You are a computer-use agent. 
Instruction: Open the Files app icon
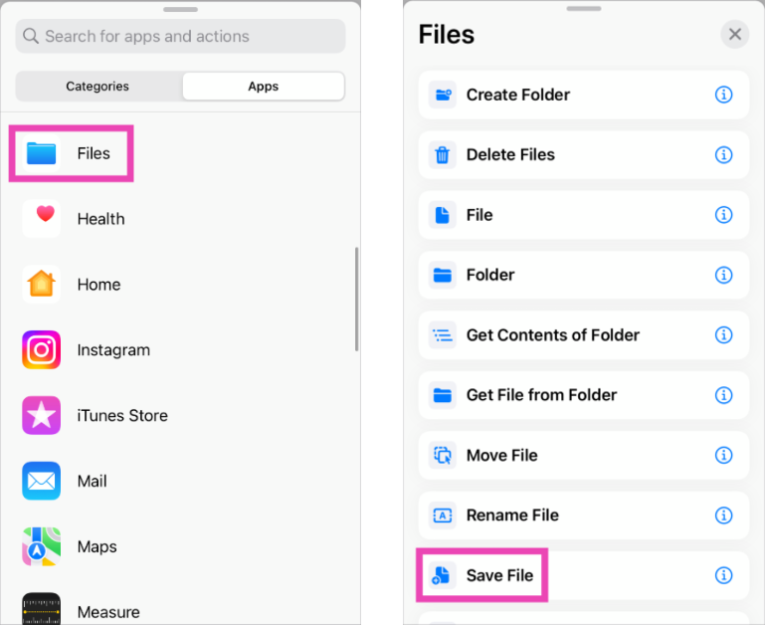pyautogui.click(x=42, y=153)
